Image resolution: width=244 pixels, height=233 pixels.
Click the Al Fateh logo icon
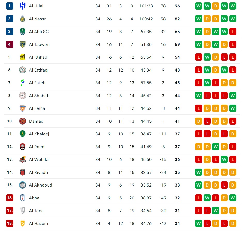click(22, 83)
